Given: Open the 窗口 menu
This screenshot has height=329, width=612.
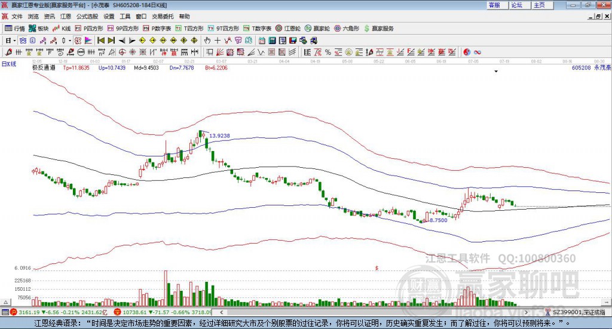Looking at the screenshot, I should click(141, 16).
